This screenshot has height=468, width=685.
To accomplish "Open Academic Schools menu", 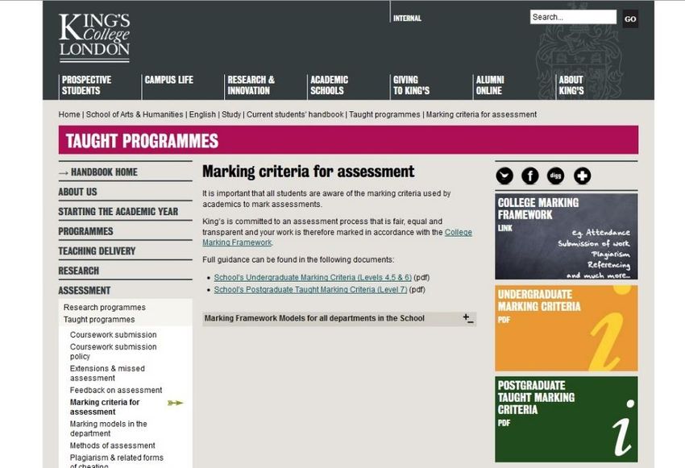I will (x=329, y=85).
